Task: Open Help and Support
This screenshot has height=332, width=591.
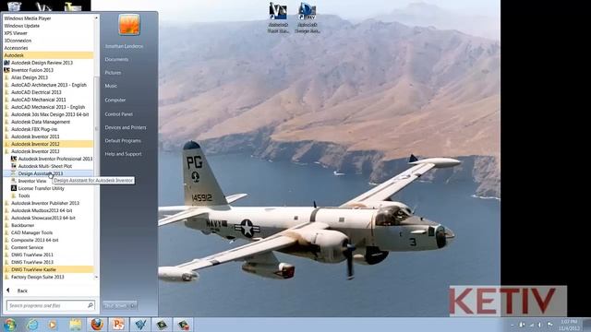Action: pyautogui.click(x=123, y=154)
